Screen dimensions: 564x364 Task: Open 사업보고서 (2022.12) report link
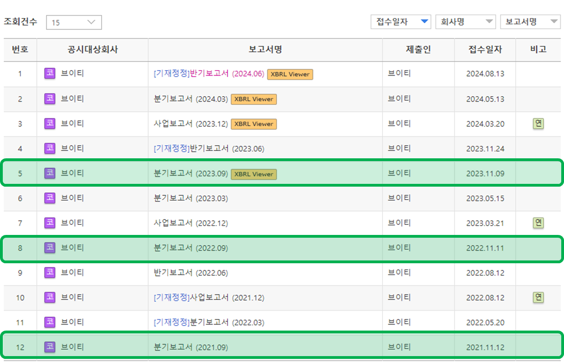click(x=191, y=223)
